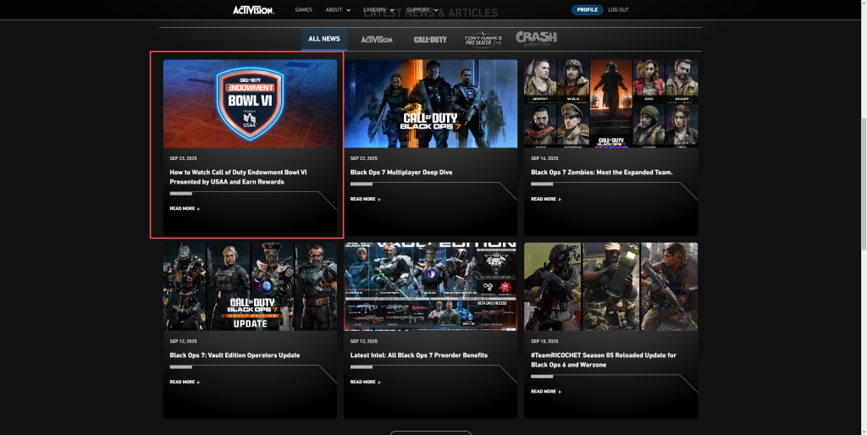Screen dimensions: 867x435
Task: Click Read More under Zombies Expanded Team
Action: tap(546, 199)
